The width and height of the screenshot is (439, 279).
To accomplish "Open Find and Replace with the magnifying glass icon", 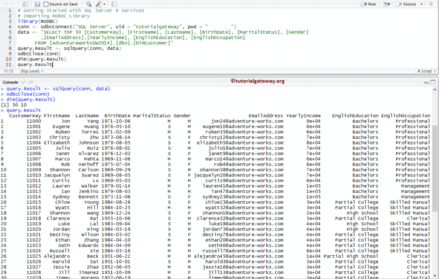I will click(88, 3).
